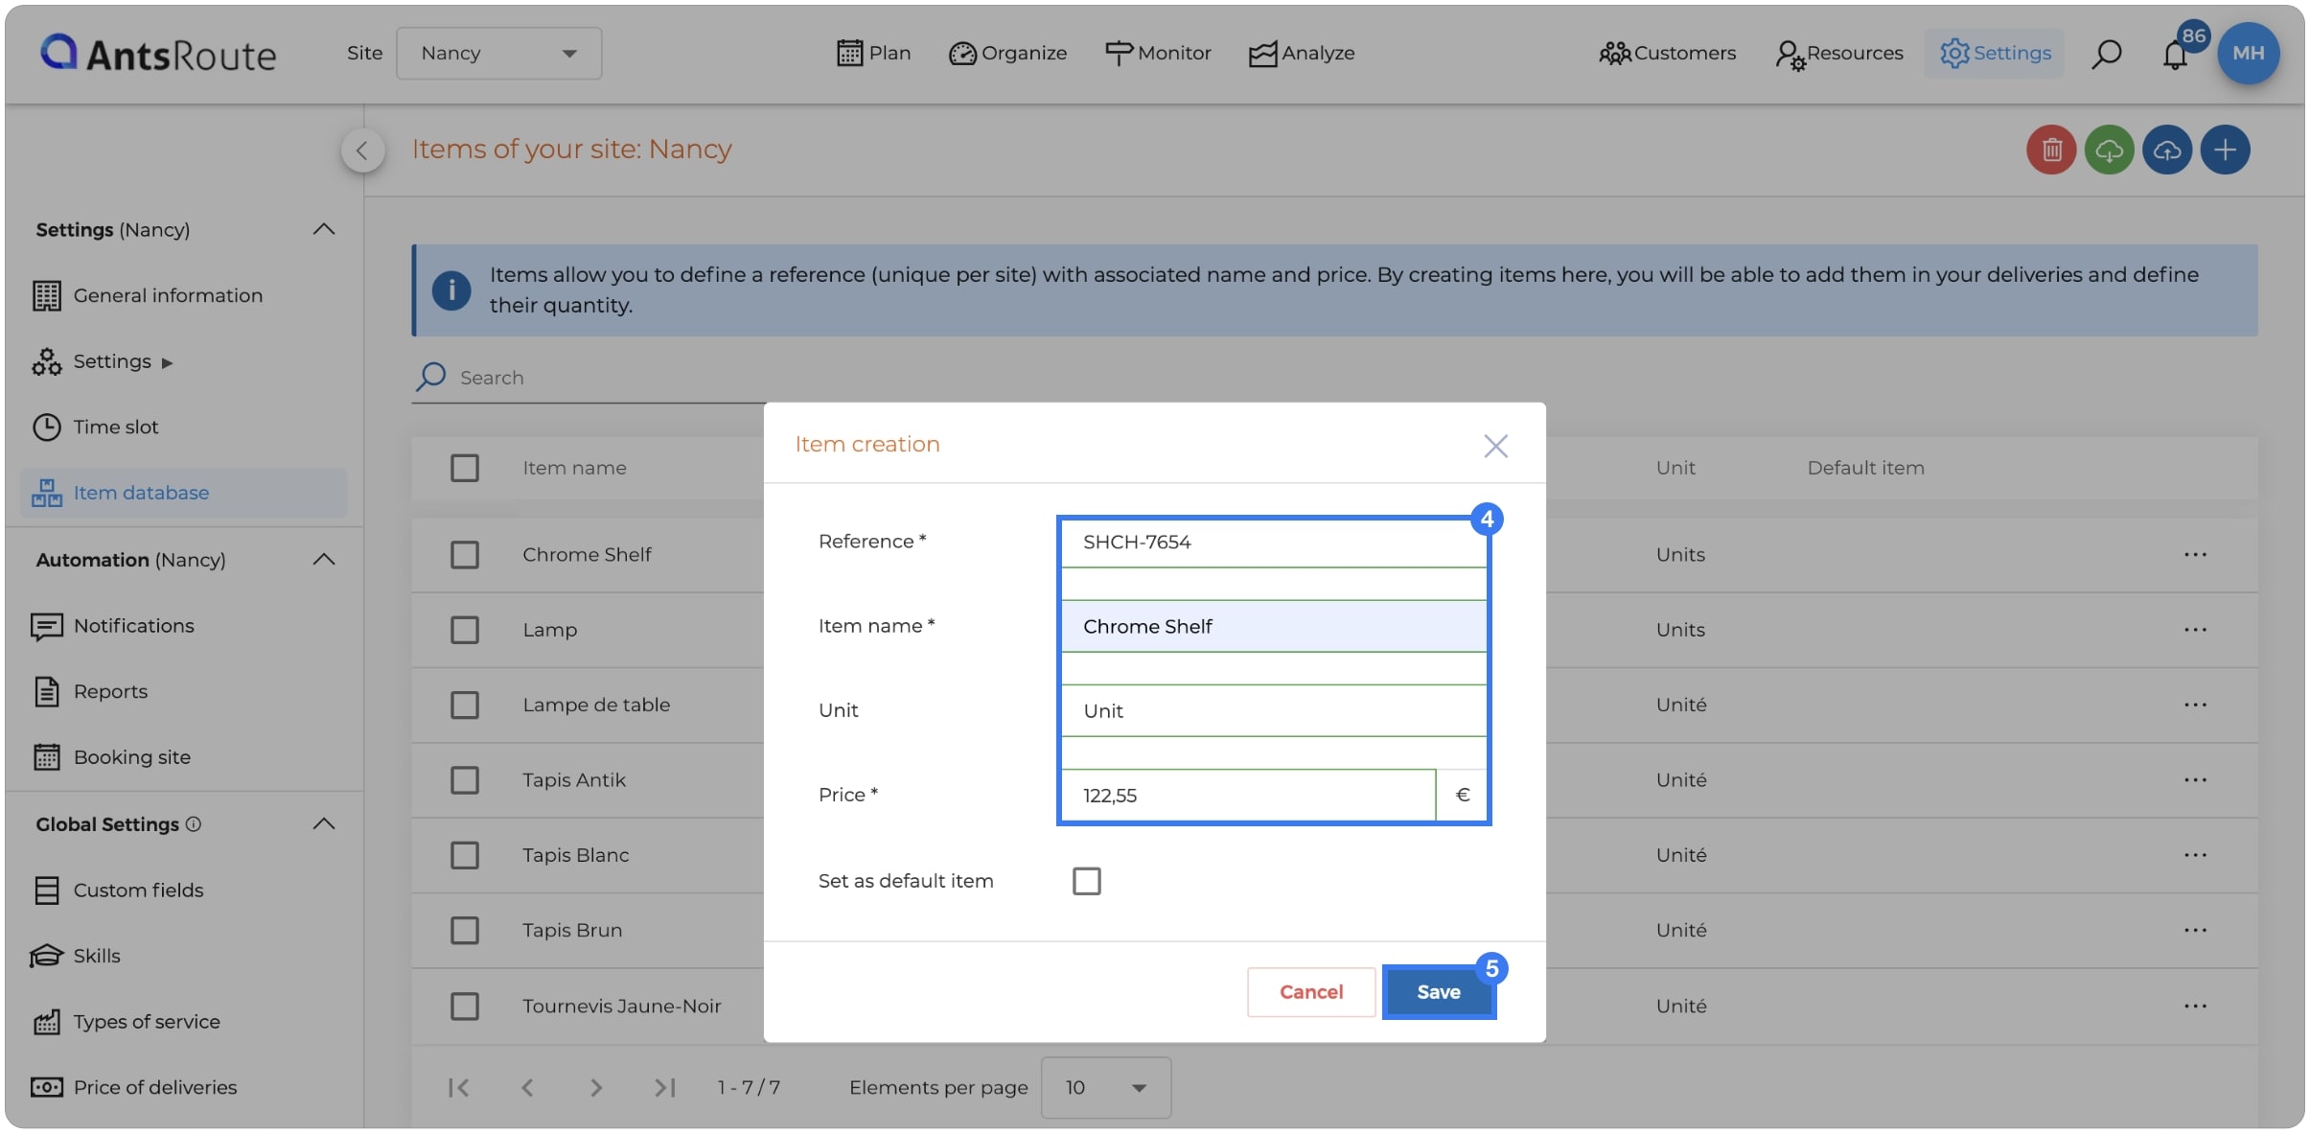The image size is (2310, 1134).
Task: Click the AntsRoute logo
Action: click(x=159, y=54)
